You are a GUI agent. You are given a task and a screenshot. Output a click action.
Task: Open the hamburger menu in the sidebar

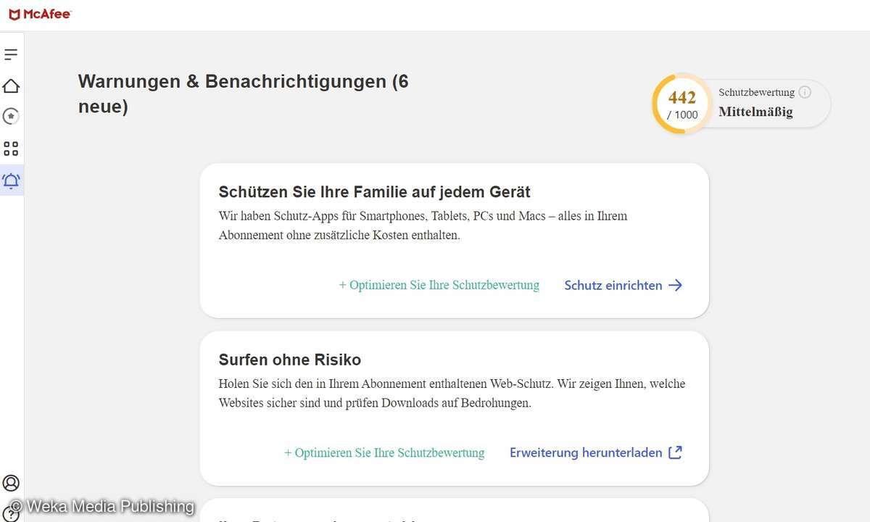click(x=11, y=54)
